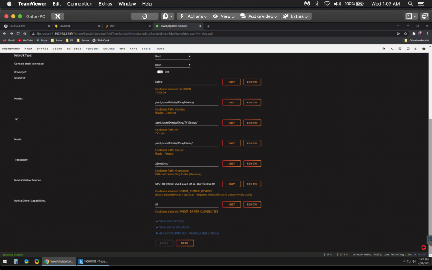Go to the Unraid MAIN tab

pos(28,48)
